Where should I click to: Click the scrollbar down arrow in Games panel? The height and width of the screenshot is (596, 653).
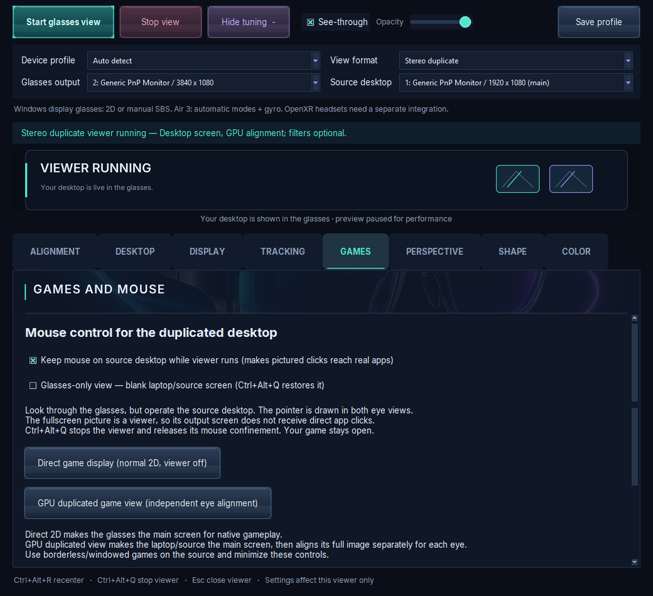635,562
